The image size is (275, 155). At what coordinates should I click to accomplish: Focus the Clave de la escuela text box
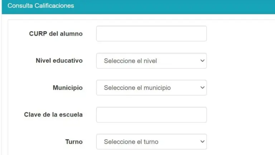point(151,115)
